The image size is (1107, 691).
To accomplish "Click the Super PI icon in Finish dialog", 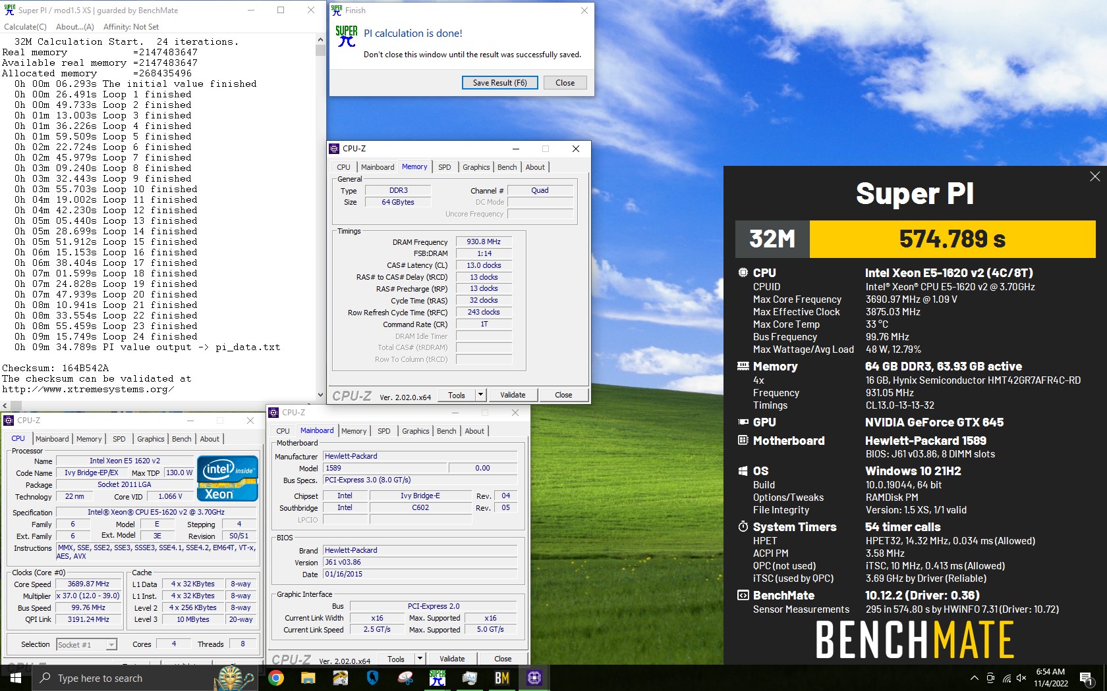I will [x=347, y=36].
